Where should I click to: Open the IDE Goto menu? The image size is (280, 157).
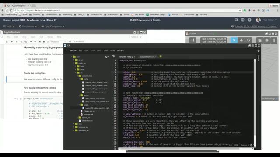coord(106,51)
